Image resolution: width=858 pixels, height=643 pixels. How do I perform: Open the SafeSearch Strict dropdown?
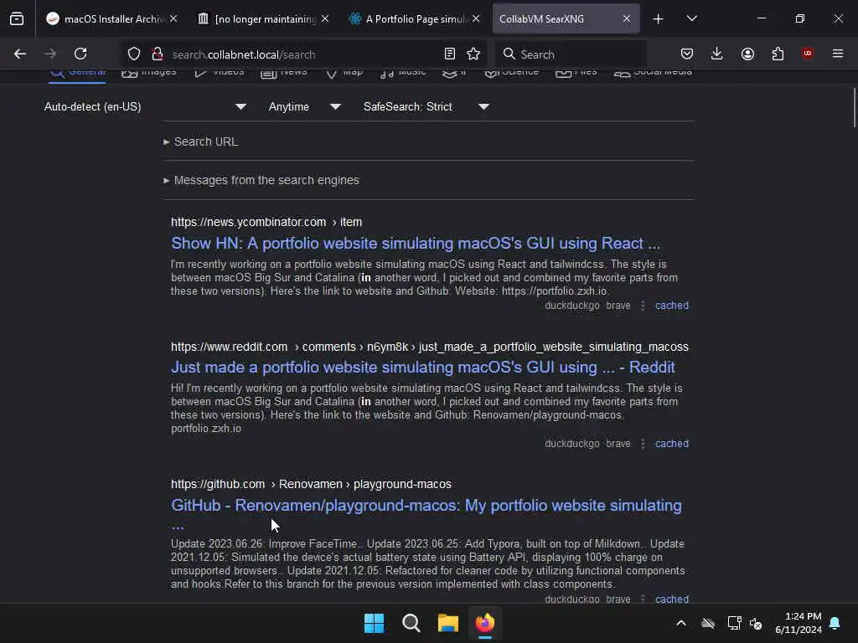click(426, 106)
